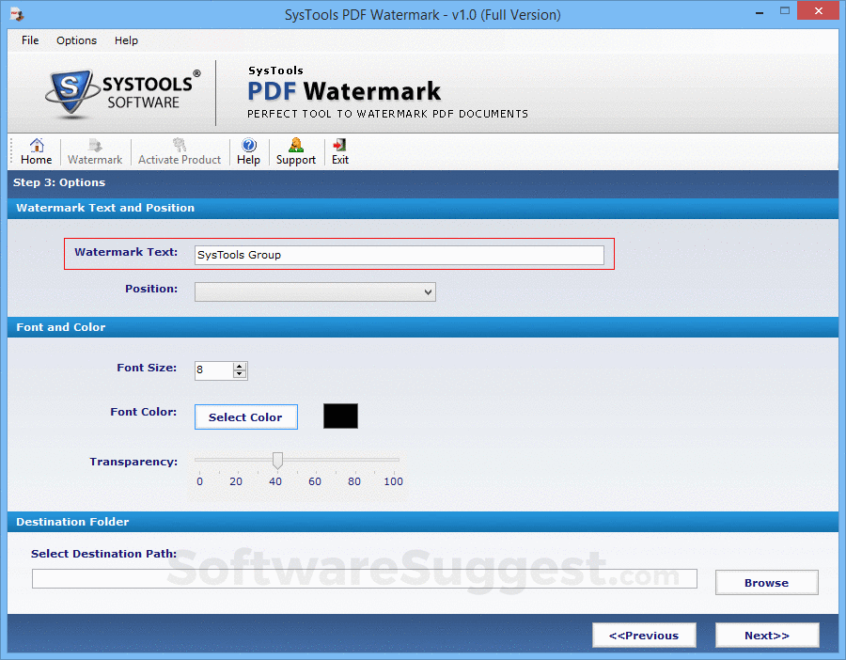Viewport: 846px width, 660px height.
Task: Click the Exit toolbar icon
Action: (340, 145)
